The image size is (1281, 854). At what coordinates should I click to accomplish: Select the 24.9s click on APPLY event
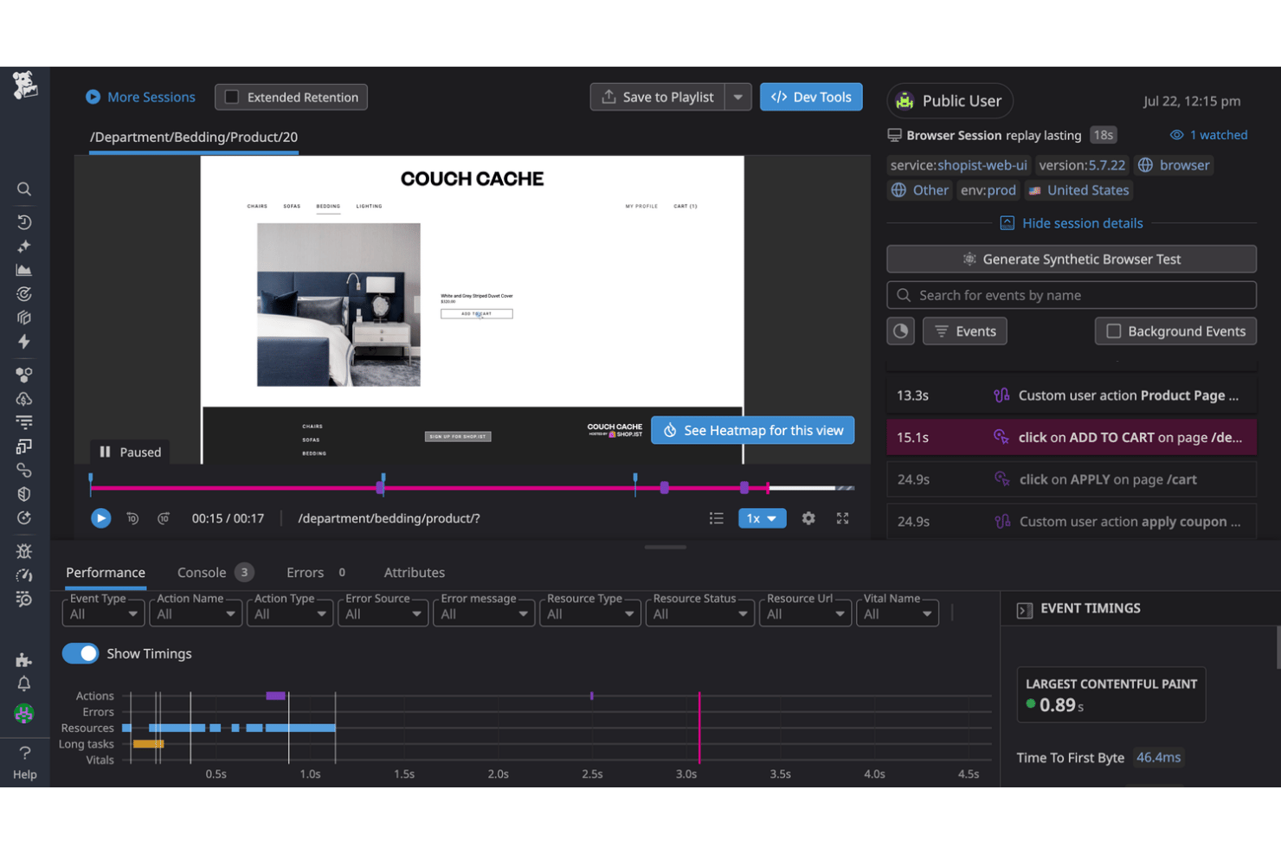click(1072, 479)
